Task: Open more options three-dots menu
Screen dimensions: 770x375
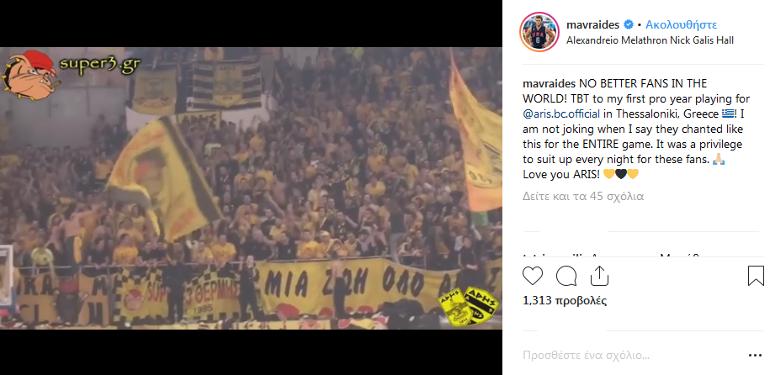Action: 754,355
